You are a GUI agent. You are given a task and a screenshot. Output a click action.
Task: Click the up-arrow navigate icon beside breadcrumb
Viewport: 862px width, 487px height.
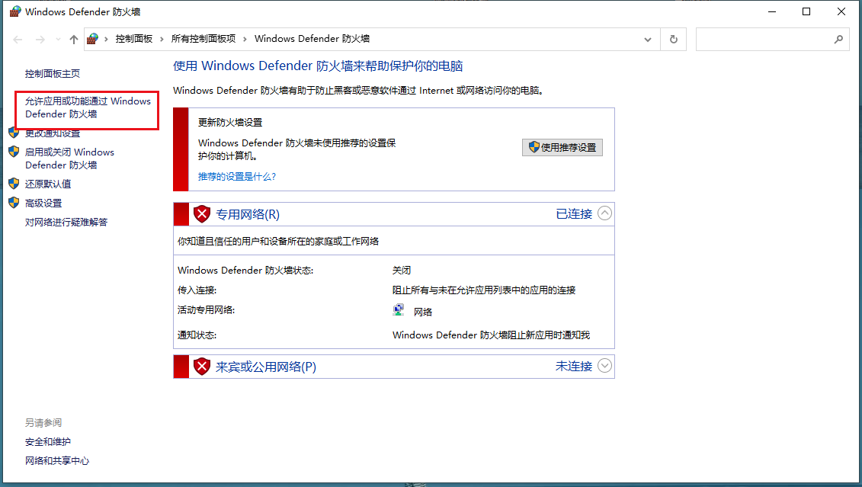pos(72,39)
